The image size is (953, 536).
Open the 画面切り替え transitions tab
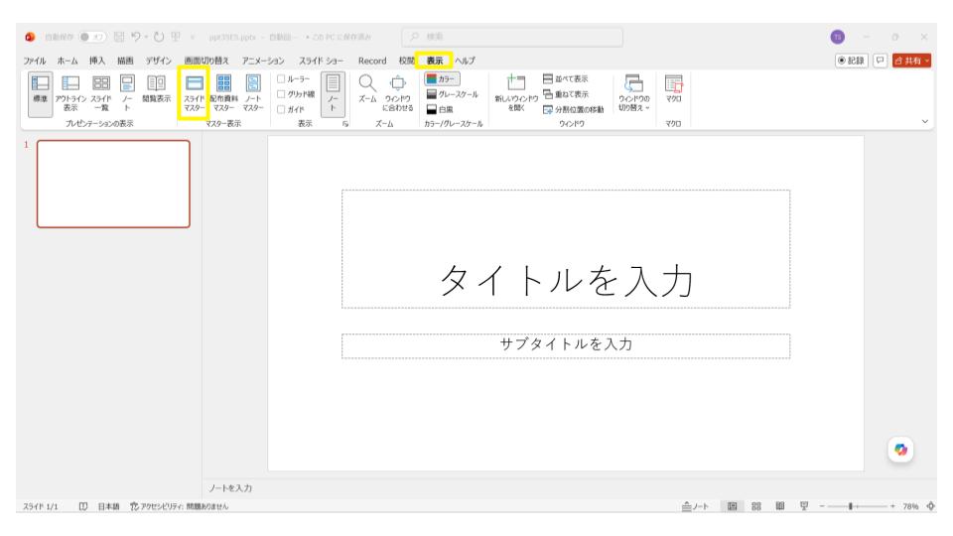(206, 61)
